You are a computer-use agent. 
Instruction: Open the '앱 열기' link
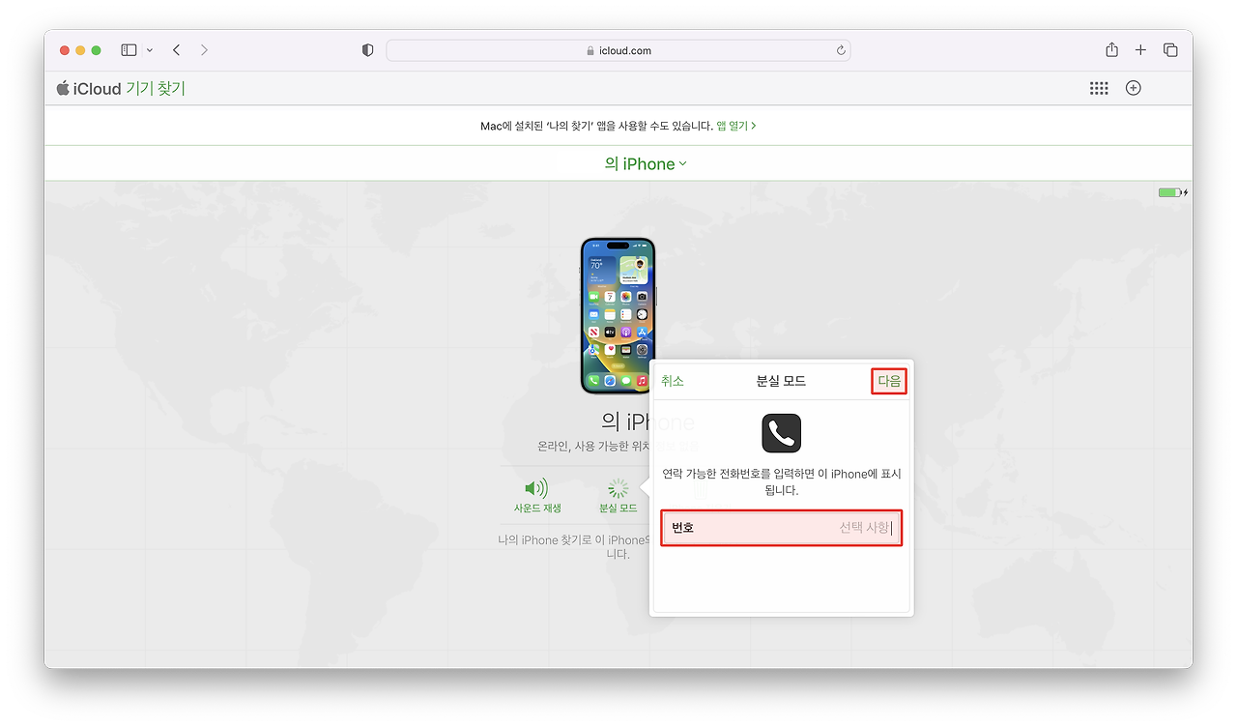(736, 126)
